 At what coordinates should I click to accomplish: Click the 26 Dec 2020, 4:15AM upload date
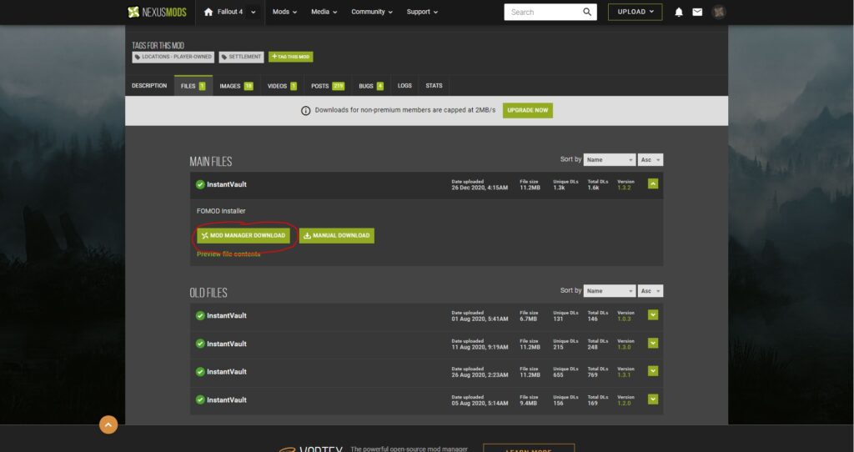tap(480, 188)
